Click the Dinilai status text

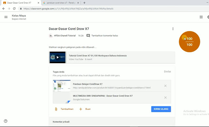168,72
